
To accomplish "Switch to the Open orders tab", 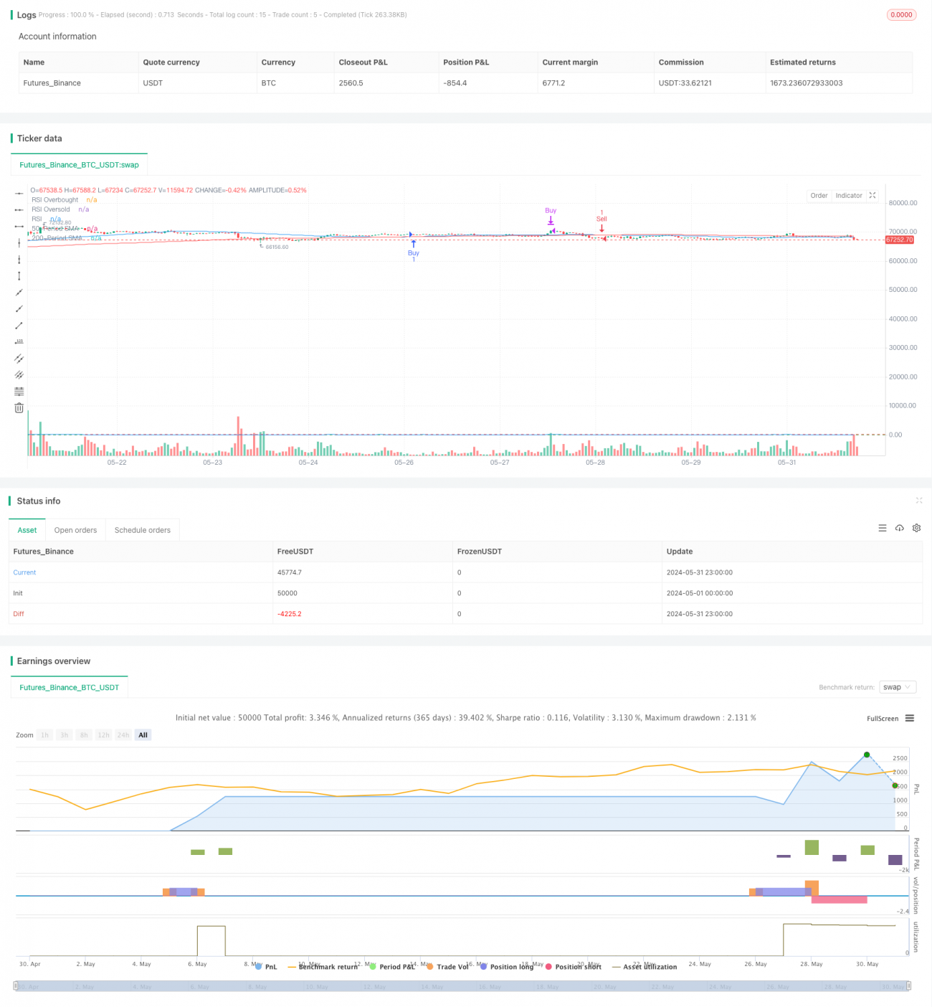I will point(75,530).
